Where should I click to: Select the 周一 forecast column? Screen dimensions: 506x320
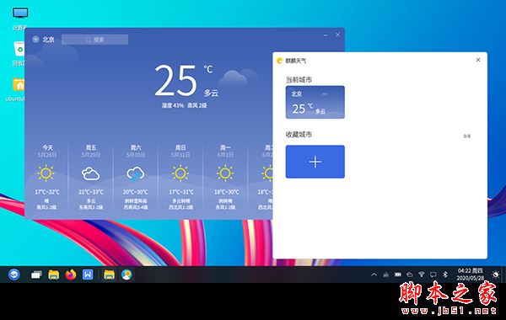(225, 177)
